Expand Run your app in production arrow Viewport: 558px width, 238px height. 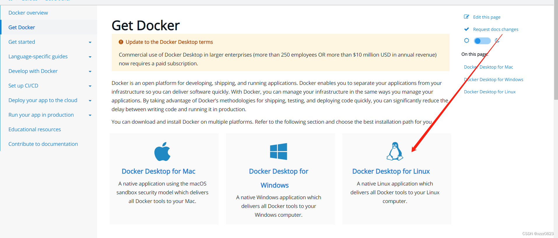pos(90,115)
